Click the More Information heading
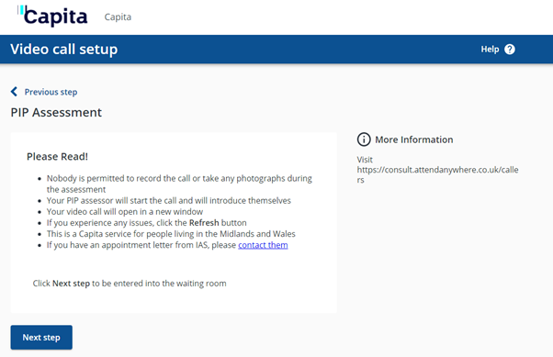The height and width of the screenshot is (357, 553). [414, 139]
